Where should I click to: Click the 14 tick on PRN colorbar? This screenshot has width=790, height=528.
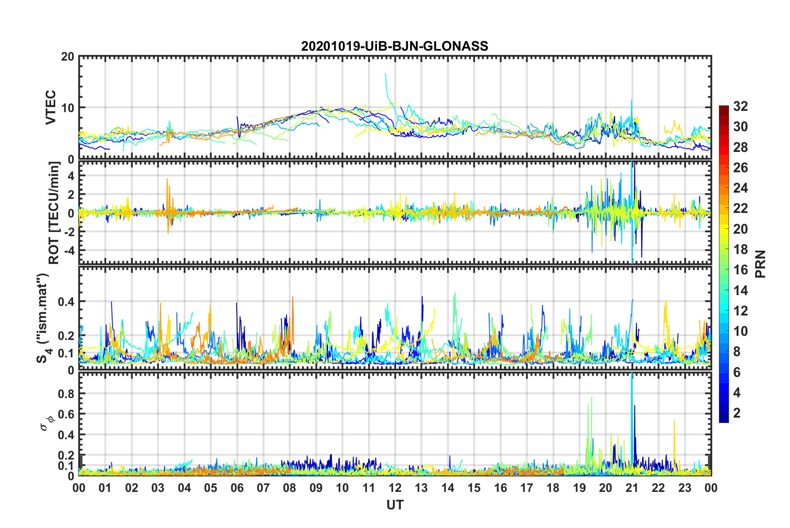(x=741, y=291)
